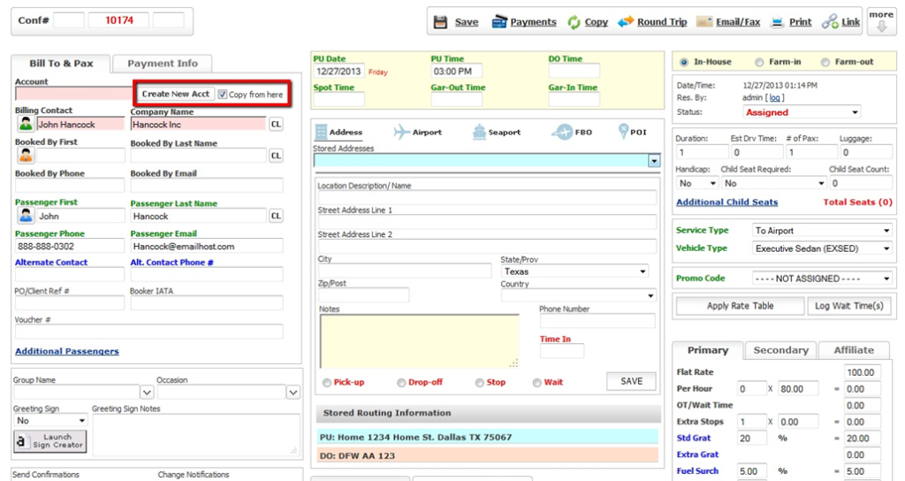Click the Apply Rate Table button
This screenshot has width=905, height=481.
tap(740, 306)
